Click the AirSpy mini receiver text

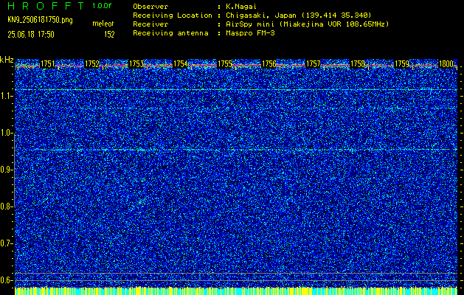pos(307,24)
